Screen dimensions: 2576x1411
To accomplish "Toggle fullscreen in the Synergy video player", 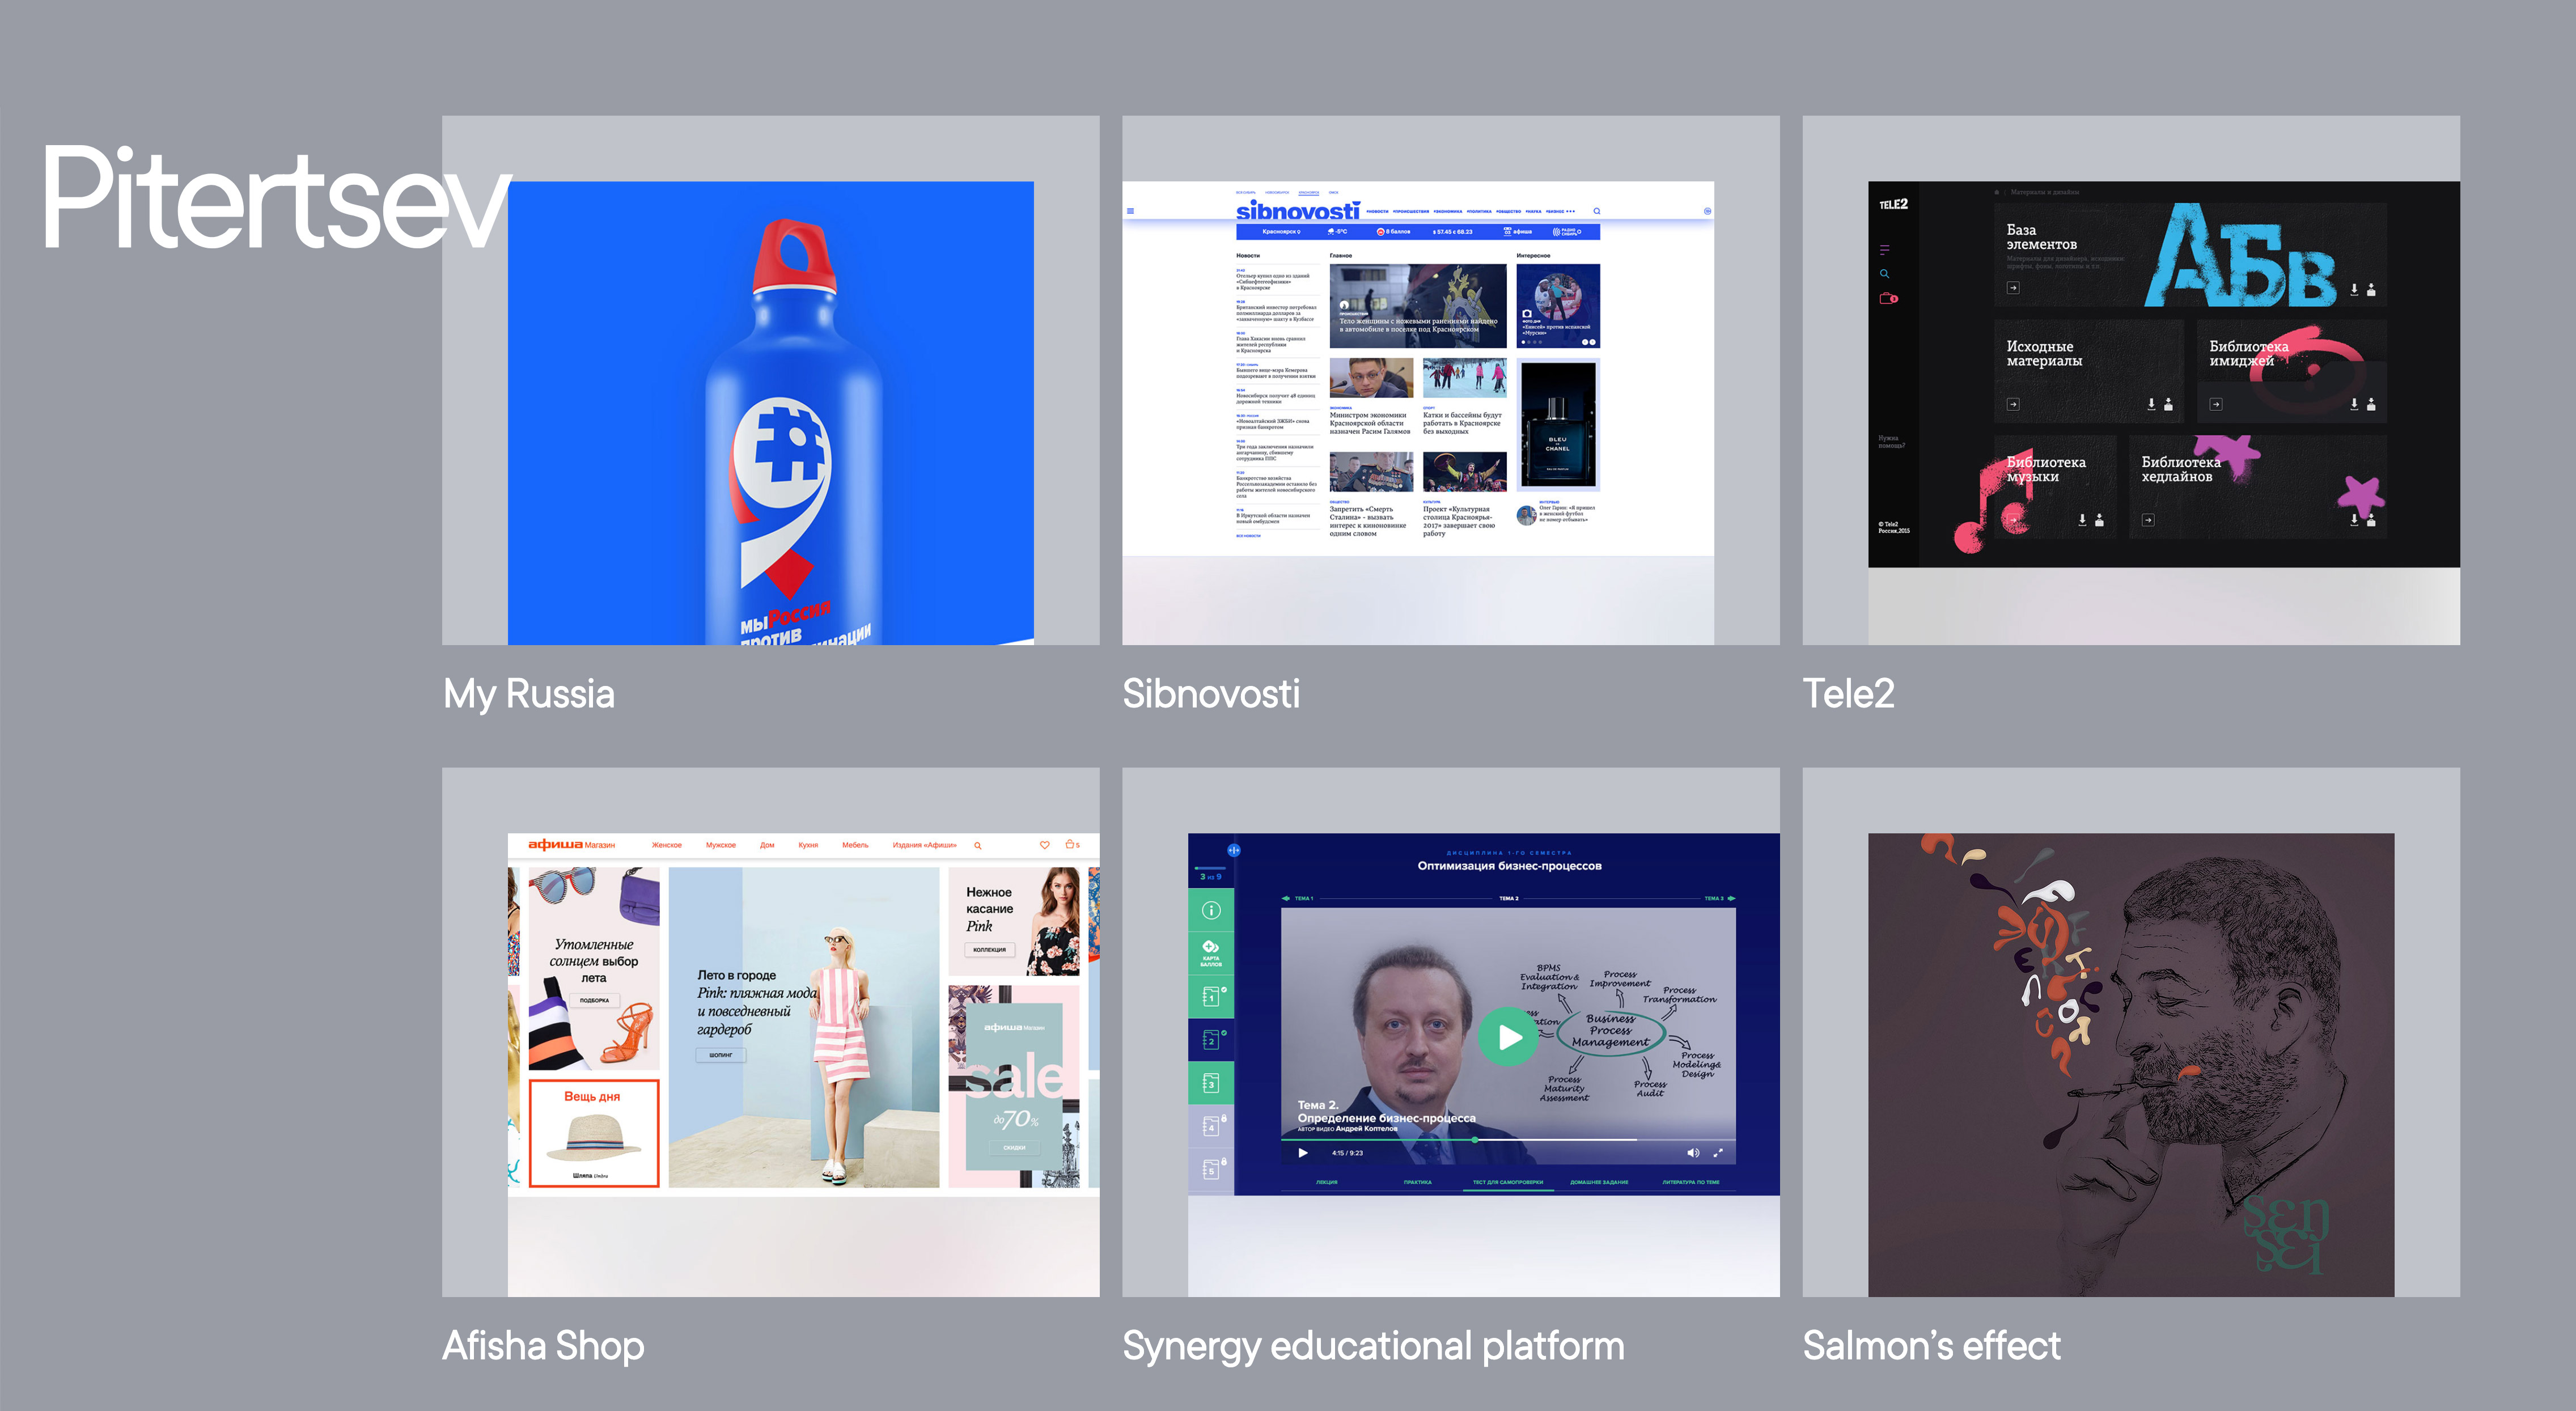I will 1718,1153.
